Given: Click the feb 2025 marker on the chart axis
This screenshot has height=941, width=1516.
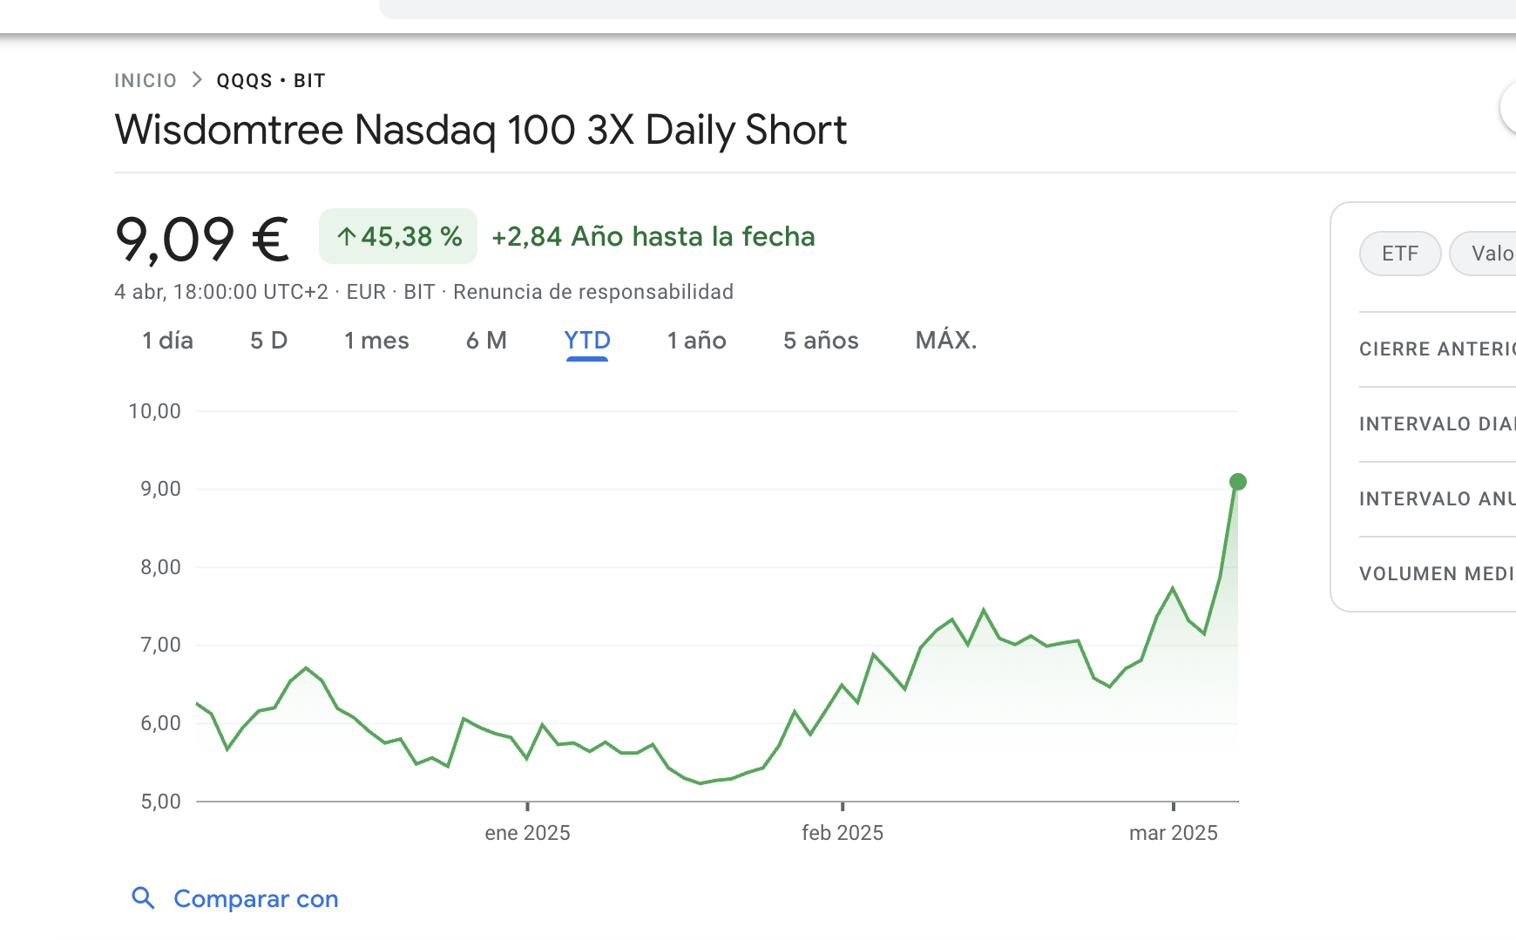Looking at the screenshot, I should click(842, 833).
